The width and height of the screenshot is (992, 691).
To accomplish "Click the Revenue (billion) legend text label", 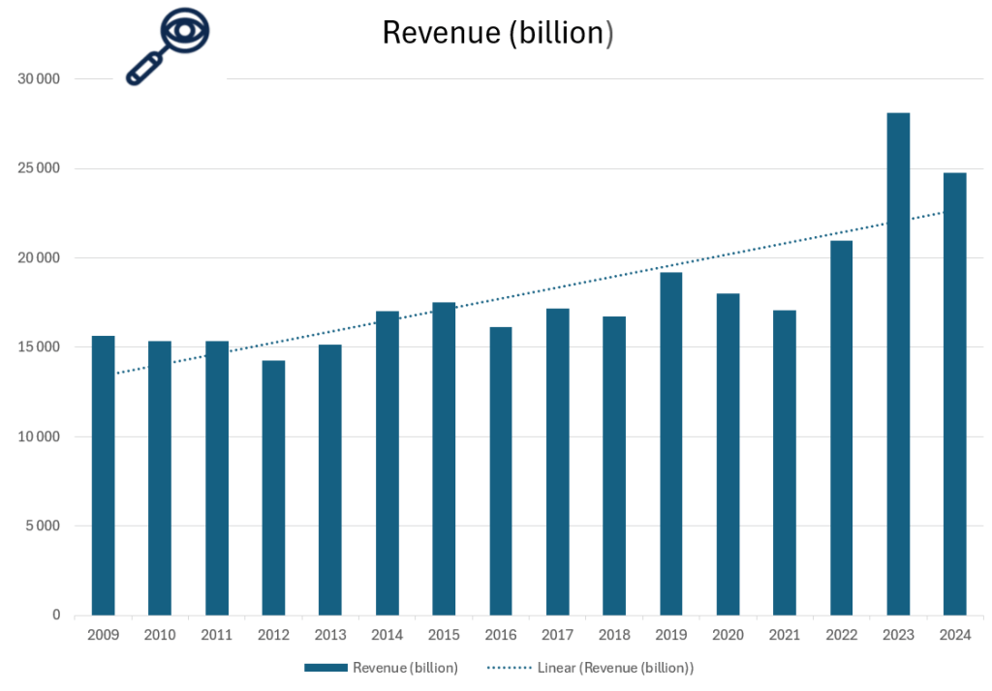I will (x=405, y=668).
